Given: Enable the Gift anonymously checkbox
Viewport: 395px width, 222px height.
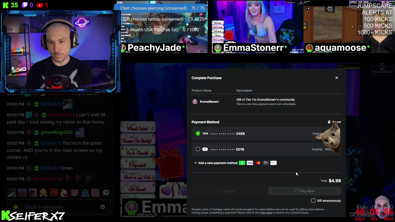Looking at the screenshot, I should (313, 201).
